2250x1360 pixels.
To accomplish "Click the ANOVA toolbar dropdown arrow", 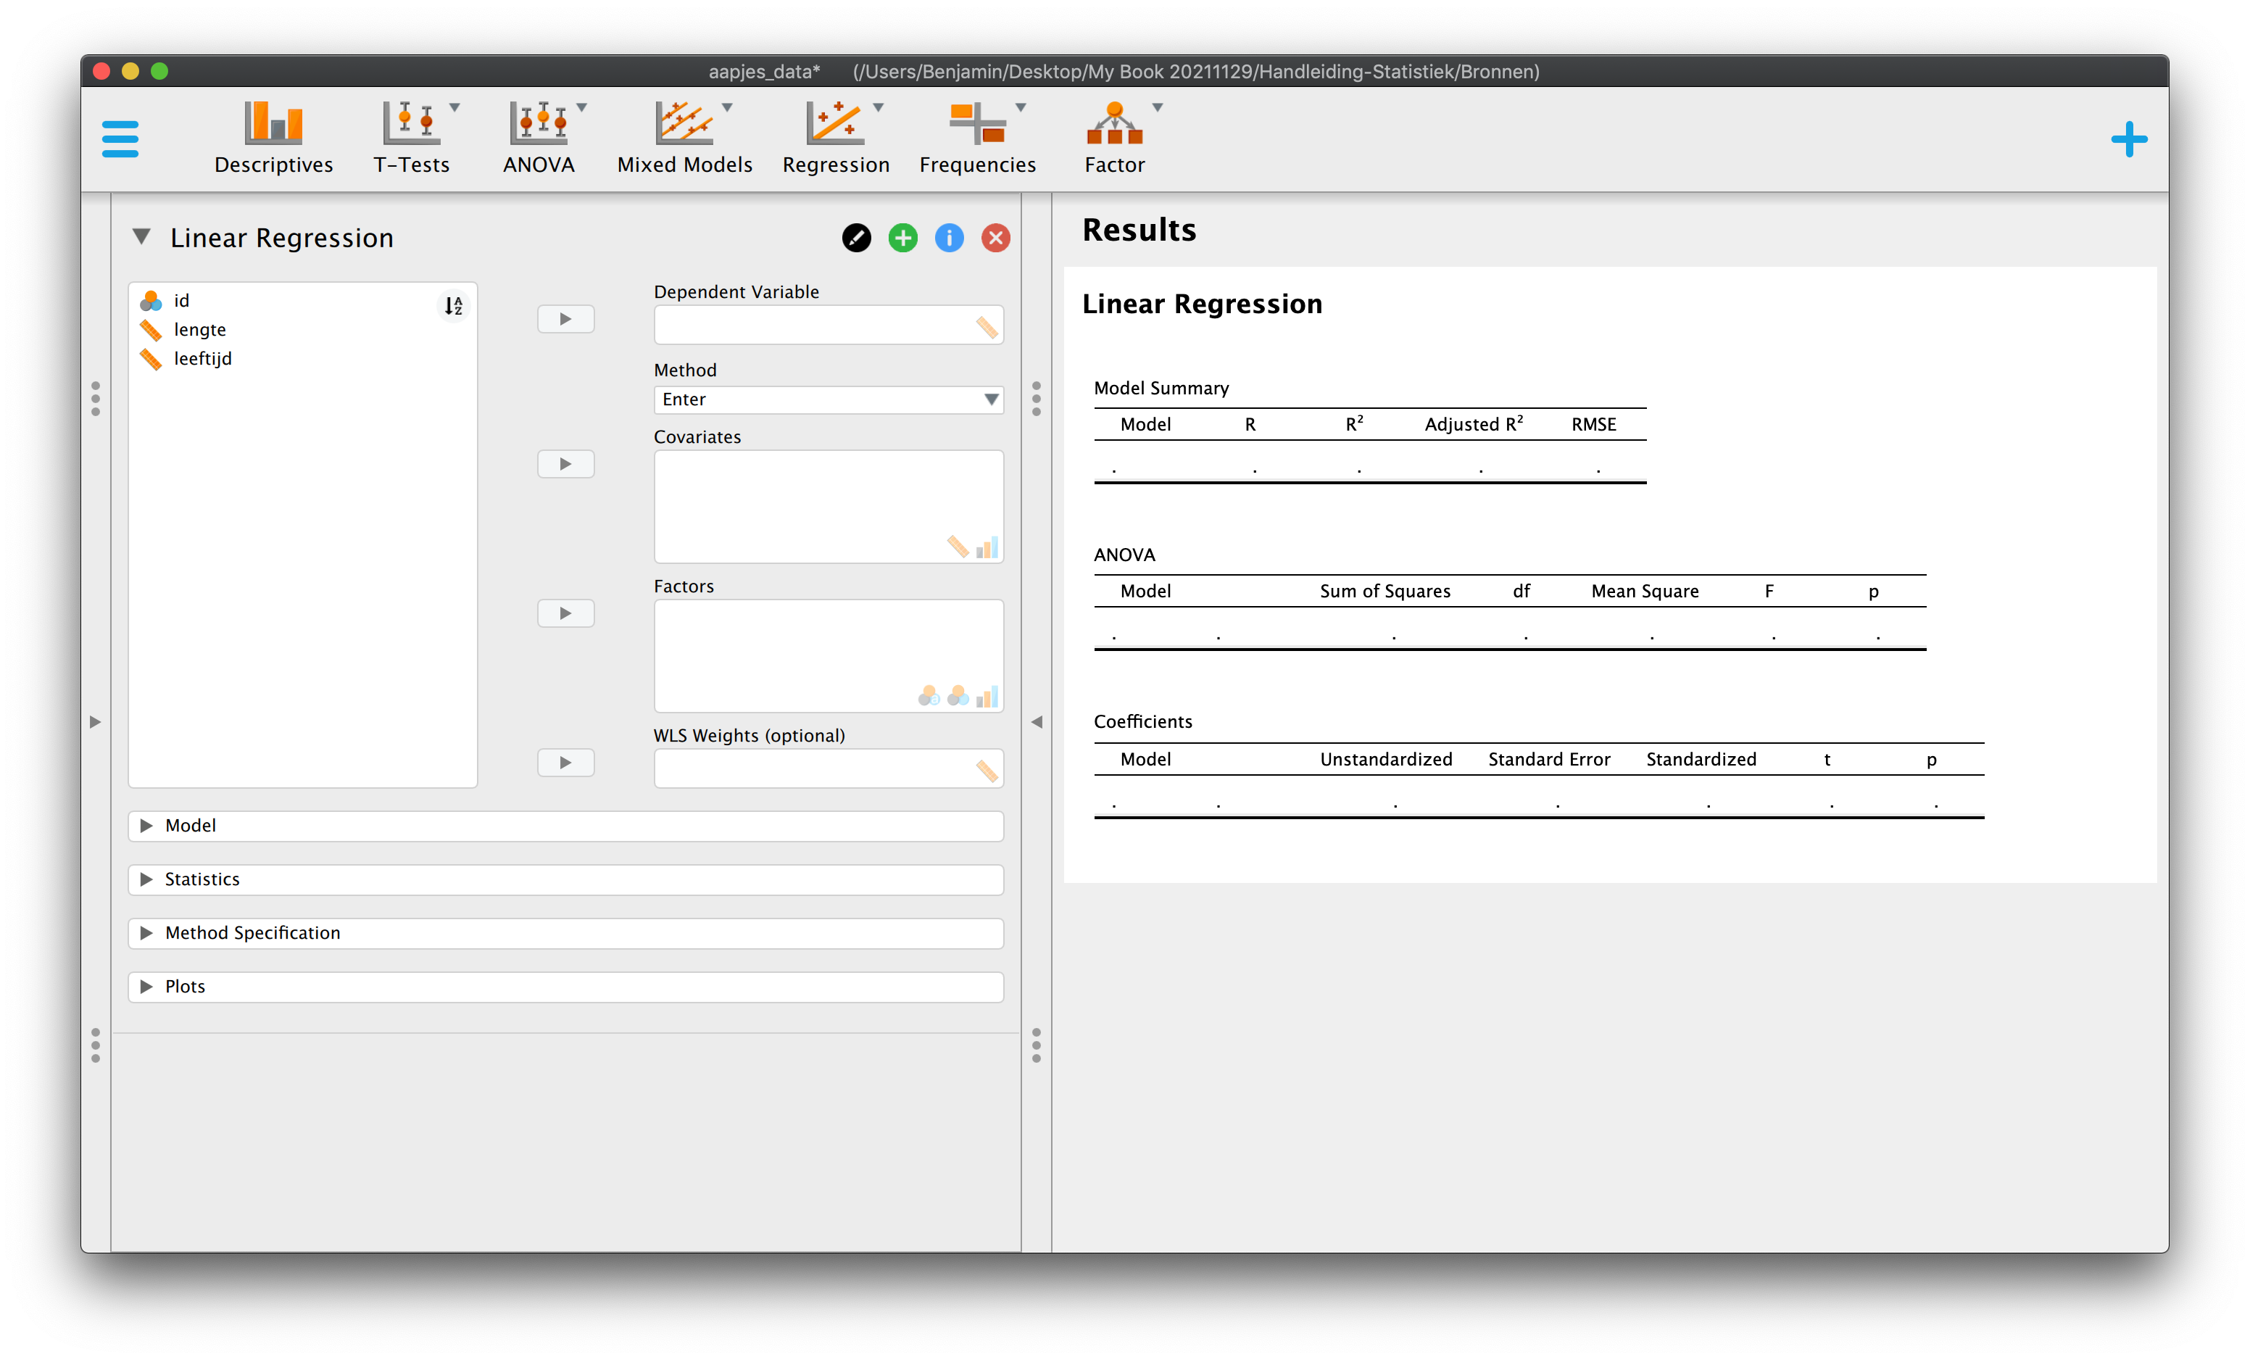I will pyautogui.click(x=581, y=108).
